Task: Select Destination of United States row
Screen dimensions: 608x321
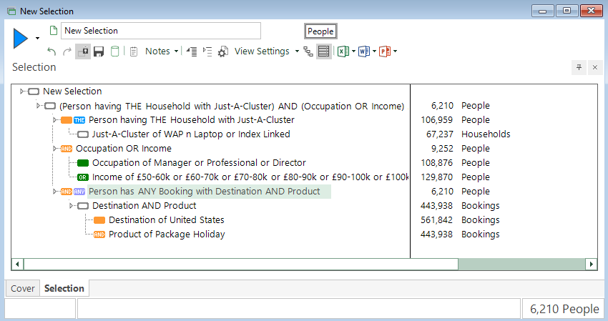Action: pyautogui.click(x=167, y=219)
